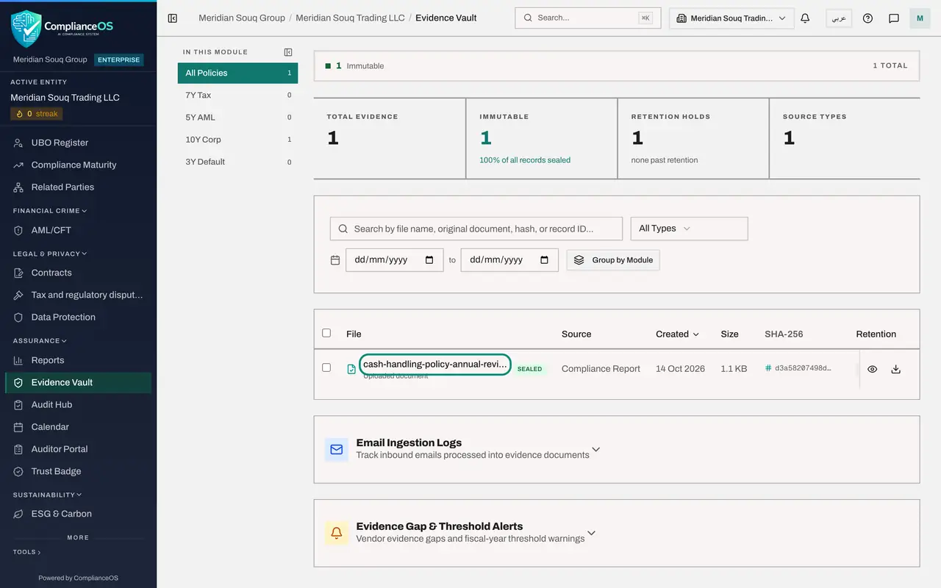Switch language to Arabic

click(x=839, y=18)
